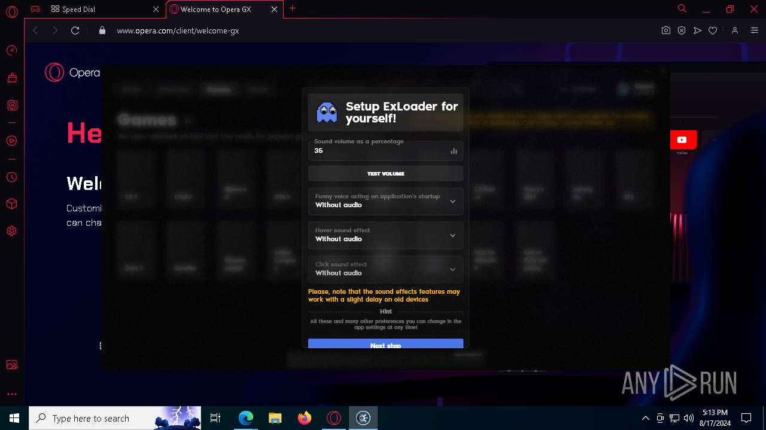Open Extensions cube in sidebar
The width and height of the screenshot is (766, 430).
11,204
